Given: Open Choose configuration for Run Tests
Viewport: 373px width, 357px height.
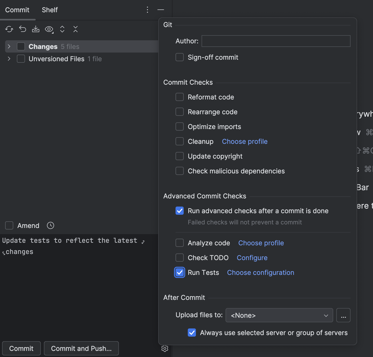Looking at the screenshot, I should (x=260, y=272).
